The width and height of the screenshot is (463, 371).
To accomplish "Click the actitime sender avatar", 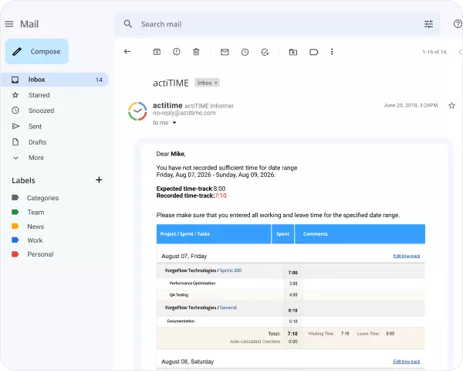I will (137, 111).
